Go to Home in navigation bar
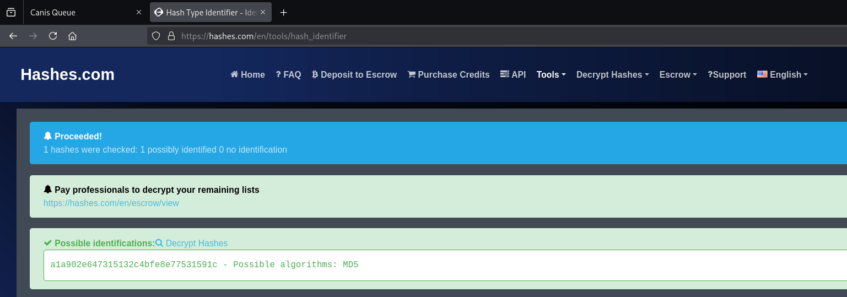The height and width of the screenshot is (297, 847). (247, 74)
